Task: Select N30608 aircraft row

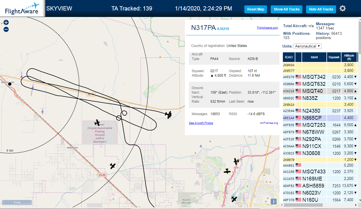Action: point(320,153)
